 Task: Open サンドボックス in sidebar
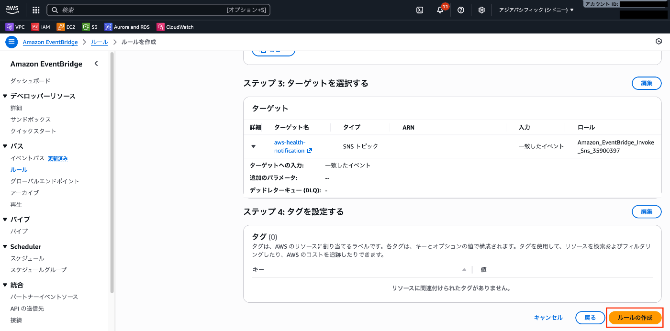click(x=31, y=120)
